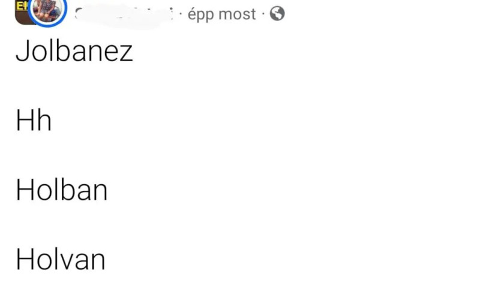Viewport: 480px width, 288px height.
Task: Open the post permalink via "épp most"
Action: coord(222,14)
